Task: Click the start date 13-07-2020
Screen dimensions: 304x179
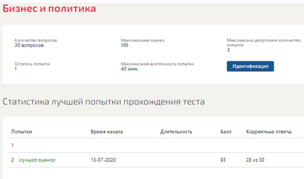Action: [103, 160]
